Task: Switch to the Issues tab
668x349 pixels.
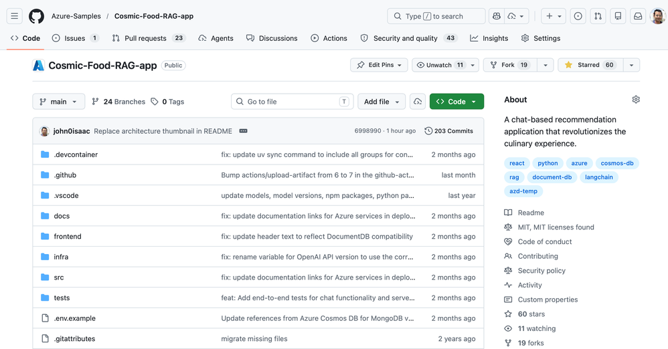Action: click(x=76, y=38)
